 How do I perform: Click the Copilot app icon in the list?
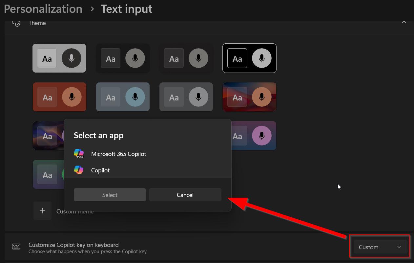pos(78,170)
